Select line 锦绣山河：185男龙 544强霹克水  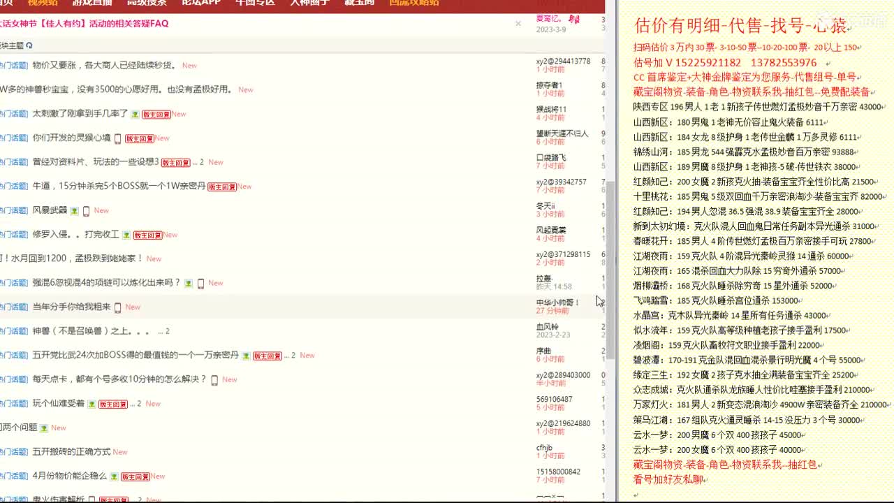[x=743, y=152]
